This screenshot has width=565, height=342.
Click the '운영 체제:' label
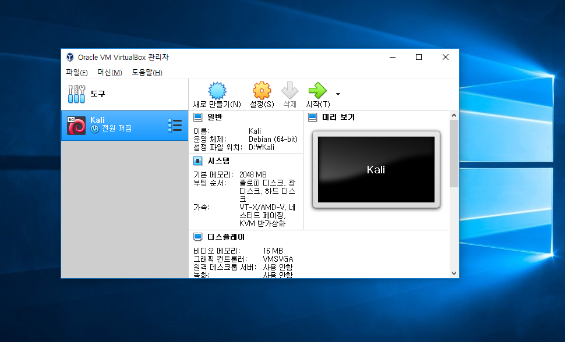(210, 139)
